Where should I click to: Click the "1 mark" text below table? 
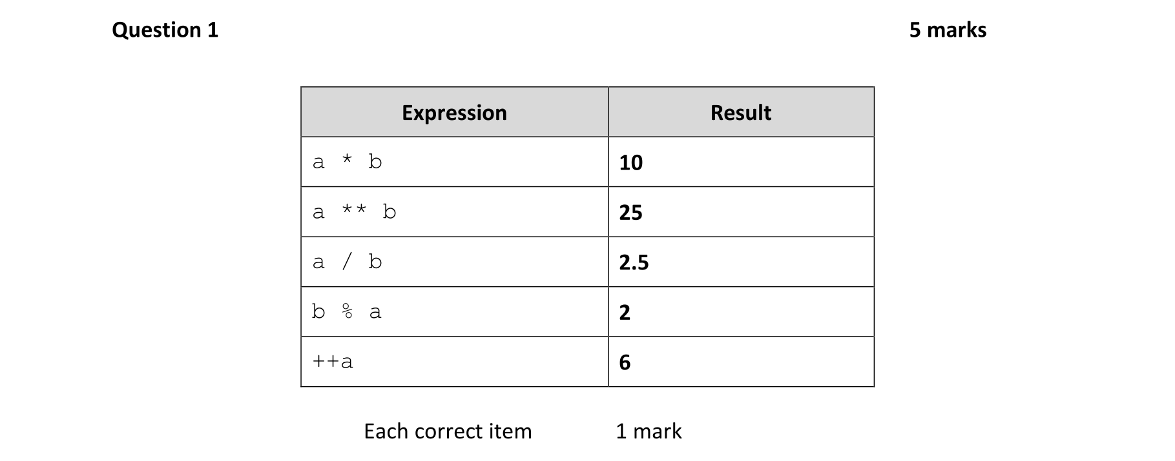(x=649, y=431)
